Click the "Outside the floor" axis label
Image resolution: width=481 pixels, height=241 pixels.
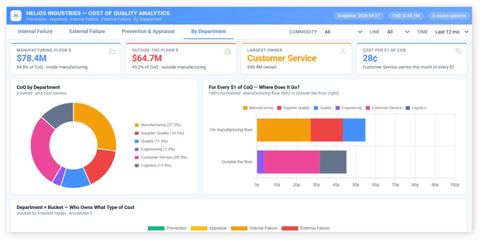click(x=237, y=162)
